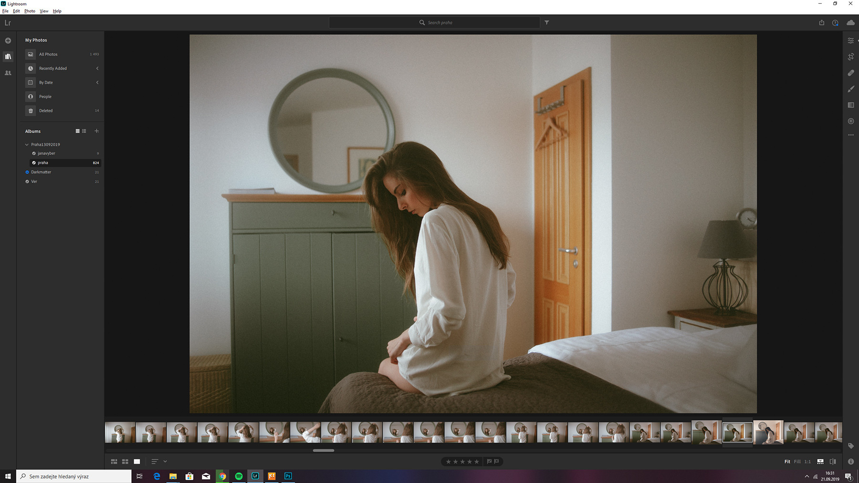The height and width of the screenshot is (483, 859).
Task: Select the Crop and Rotate tool
Action: (x=850, y=57)
